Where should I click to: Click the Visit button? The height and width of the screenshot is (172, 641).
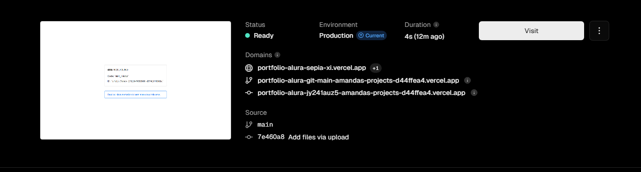[x=531, y=31]
